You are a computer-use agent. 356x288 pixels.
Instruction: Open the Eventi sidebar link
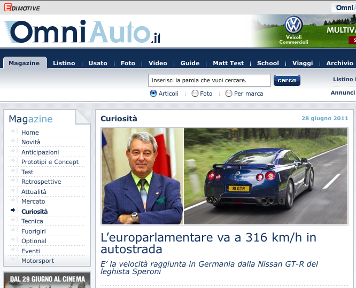30,251
